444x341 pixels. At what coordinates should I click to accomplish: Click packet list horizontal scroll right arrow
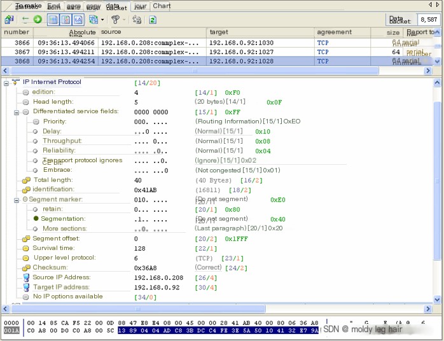[428, 71]
